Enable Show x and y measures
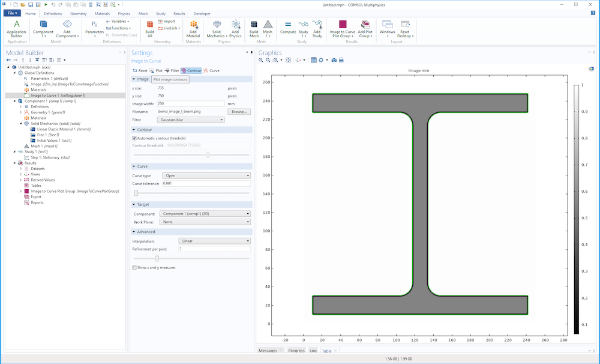Image resolution: width=600 pixels, height=364 pixels. pos(134,267)
